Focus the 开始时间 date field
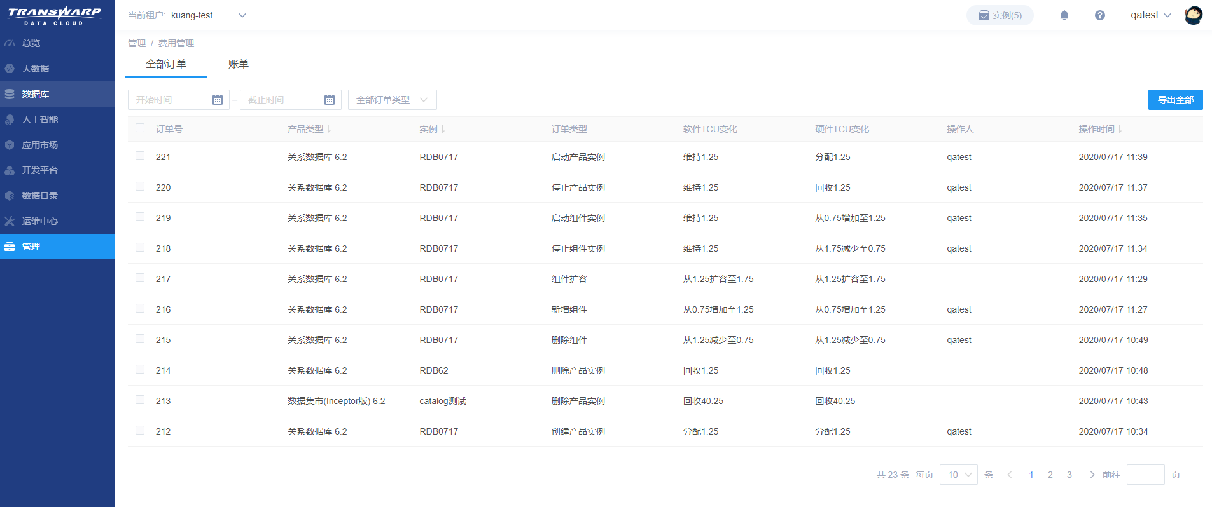 (179, 100)
